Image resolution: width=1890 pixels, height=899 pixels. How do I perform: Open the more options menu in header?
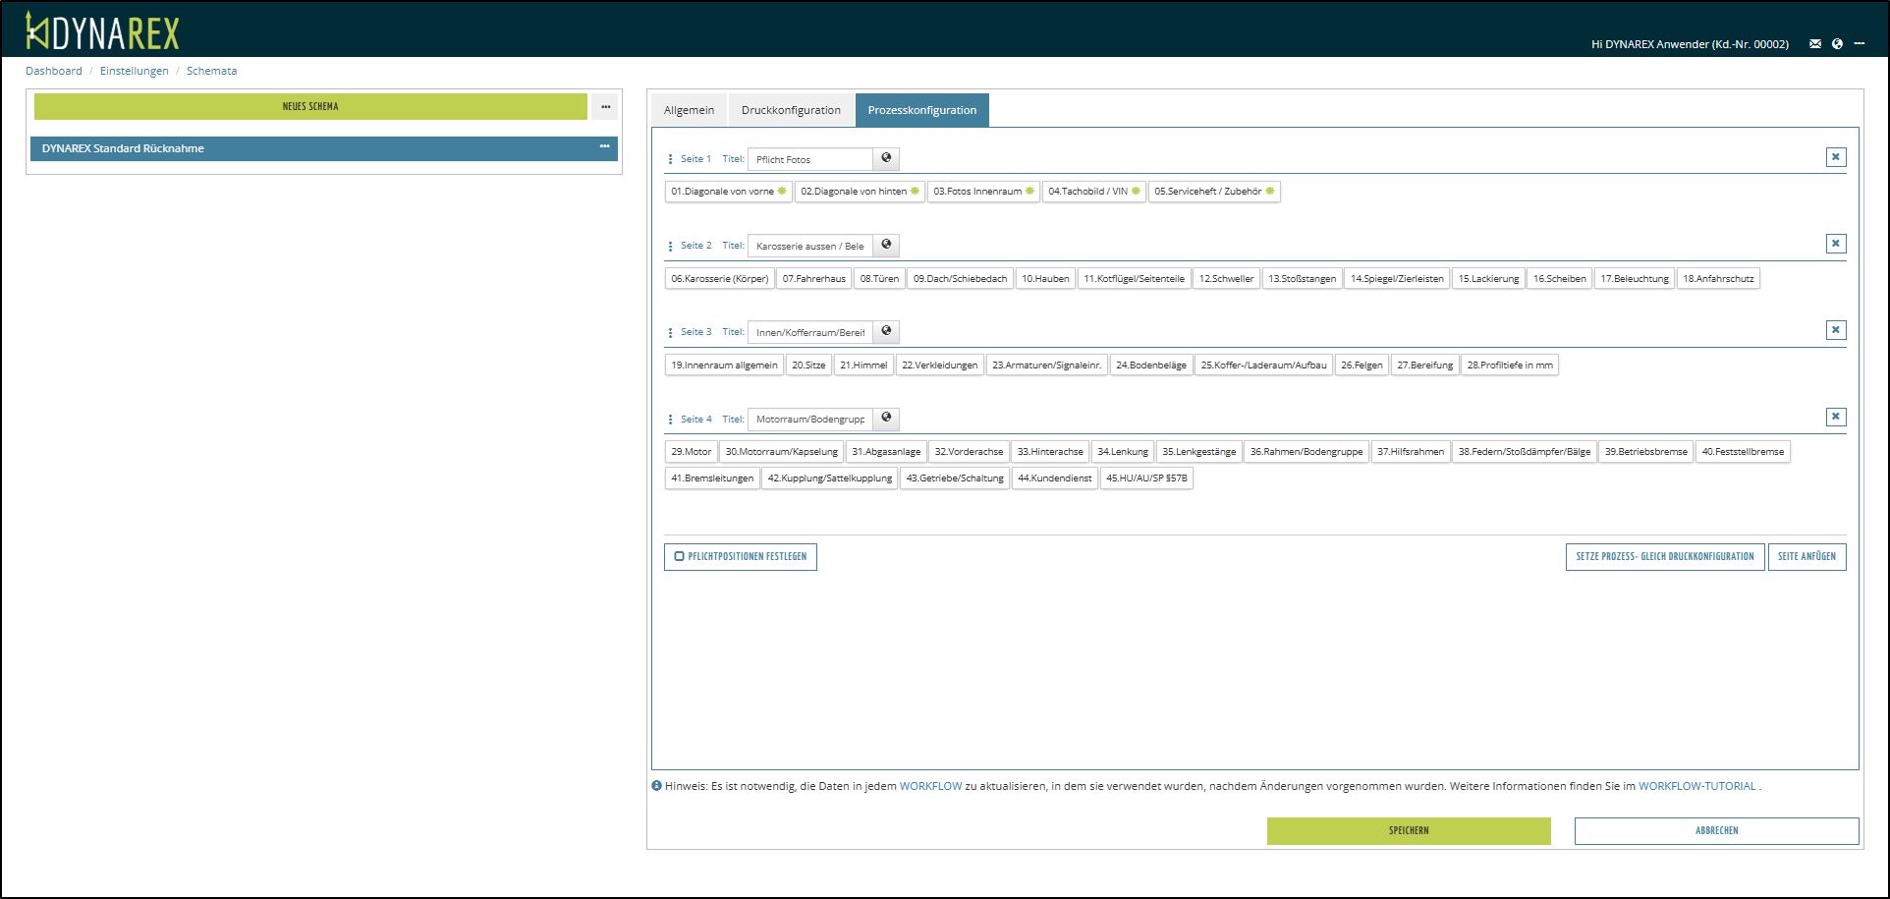tap(1860, 44)
